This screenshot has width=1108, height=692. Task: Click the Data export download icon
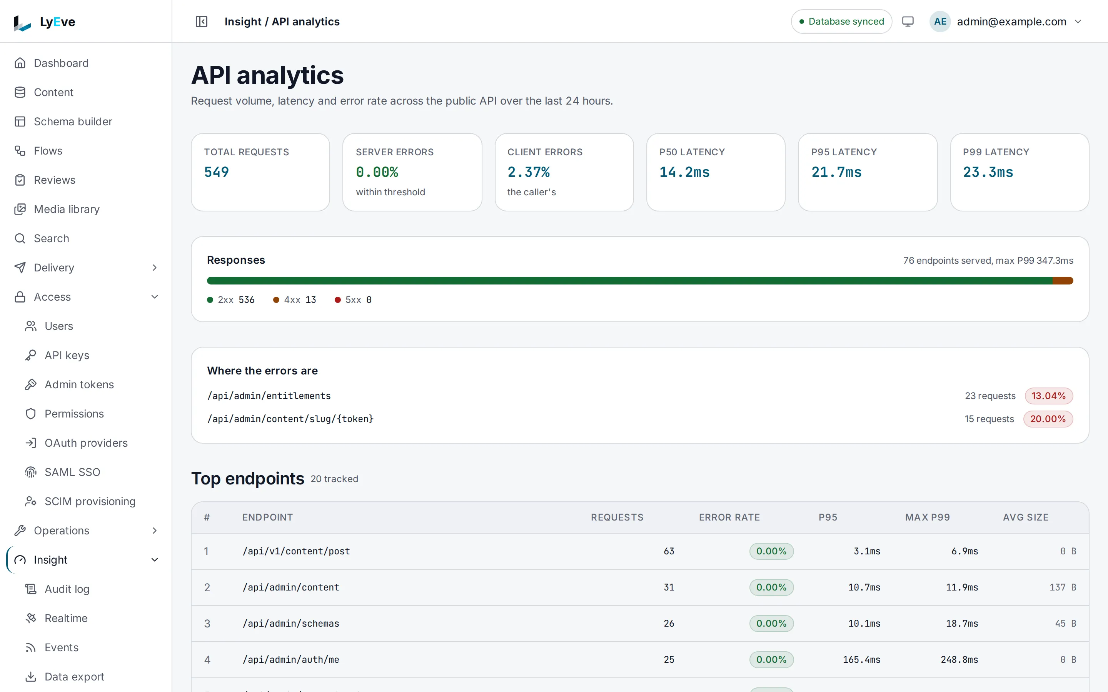coord(31,677)
